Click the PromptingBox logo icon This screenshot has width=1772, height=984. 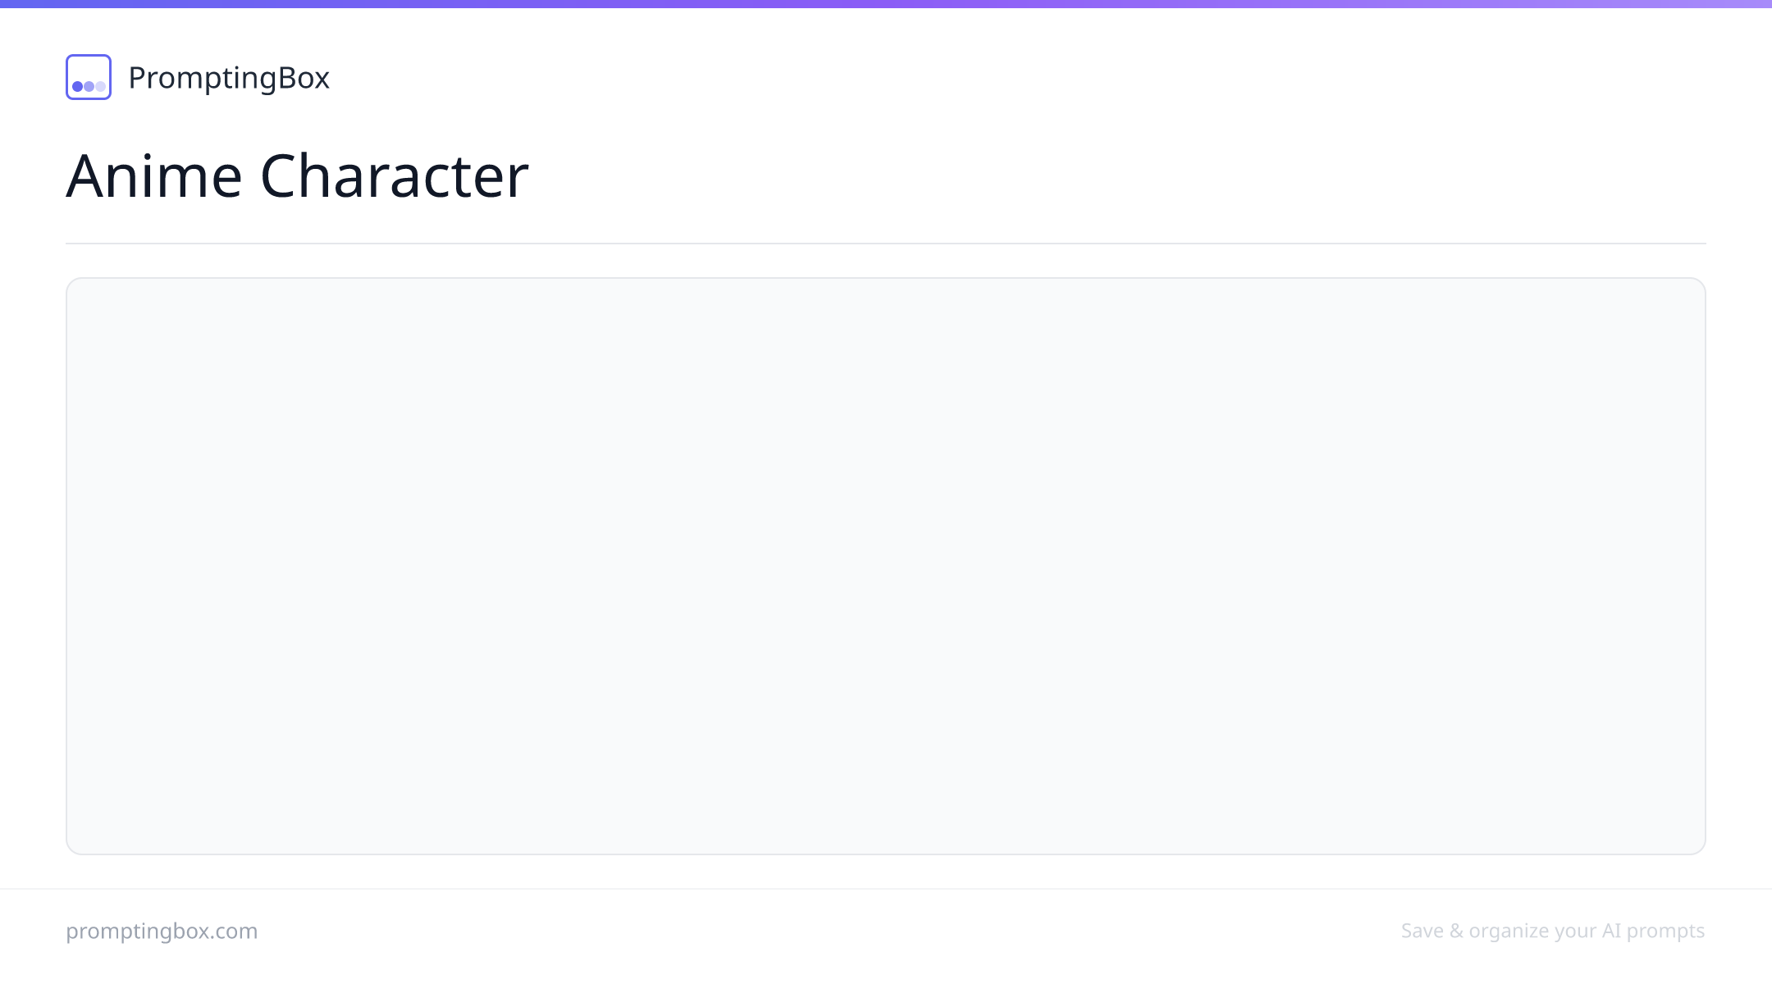pos(89,77)
